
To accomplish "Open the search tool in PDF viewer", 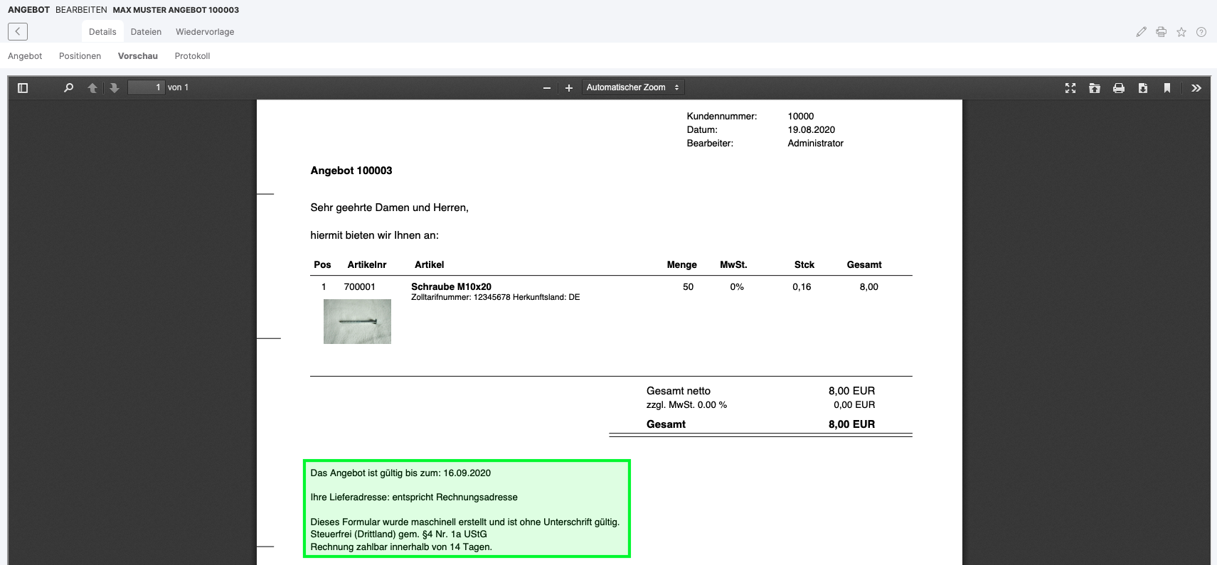I will click(68, 88).
